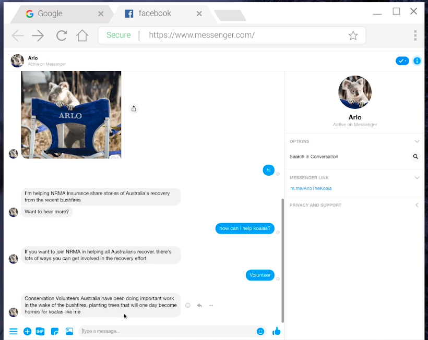The height and width of the screenshot is (340, 428).
Task: Open more options for Conservation Volunteers message
Action: tap(211, 306)
